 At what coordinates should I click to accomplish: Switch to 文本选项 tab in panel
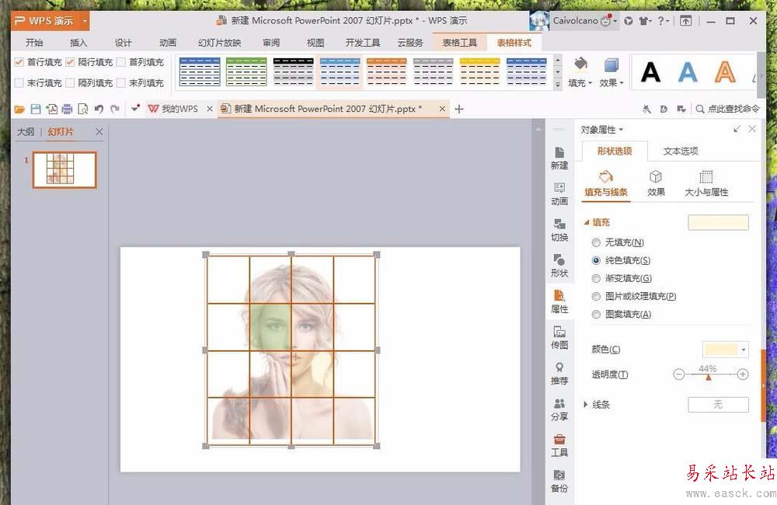[x=681, y=151]
